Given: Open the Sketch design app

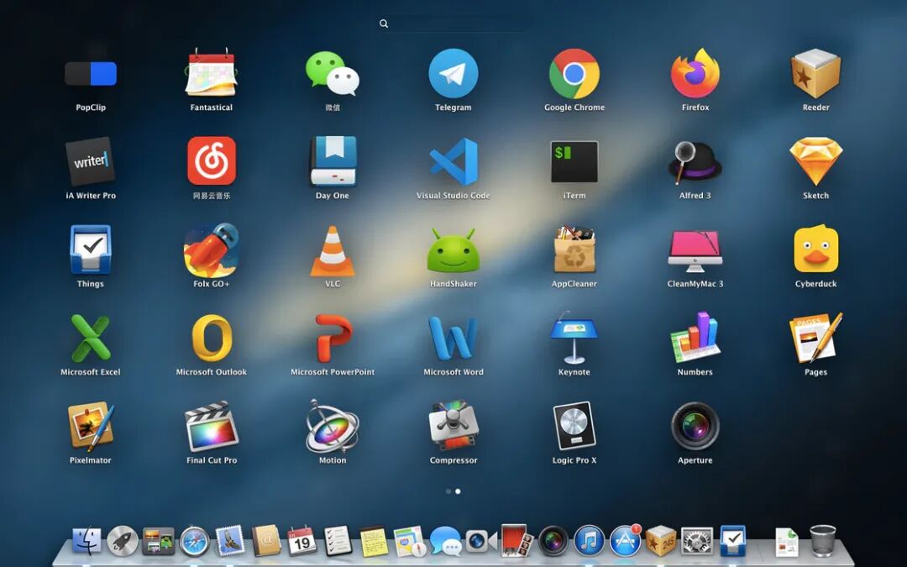Looking at the screenshot, I should (816, 161).
